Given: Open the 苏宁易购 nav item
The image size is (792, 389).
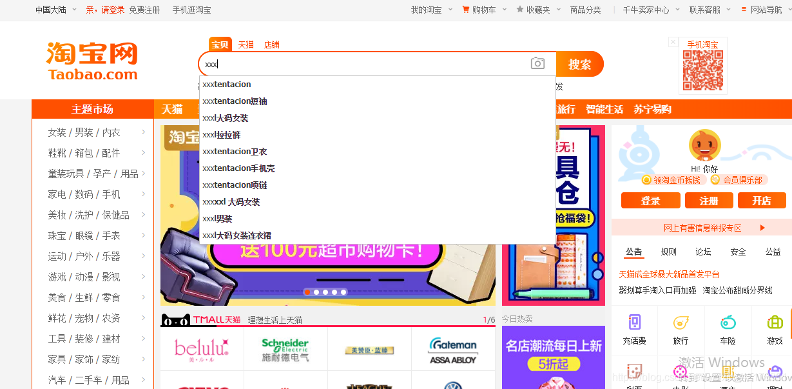Looking at the screenshot, I should [x=653, y=109].
